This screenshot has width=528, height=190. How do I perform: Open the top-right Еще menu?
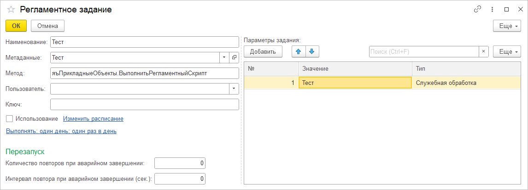tap(507, 26)
